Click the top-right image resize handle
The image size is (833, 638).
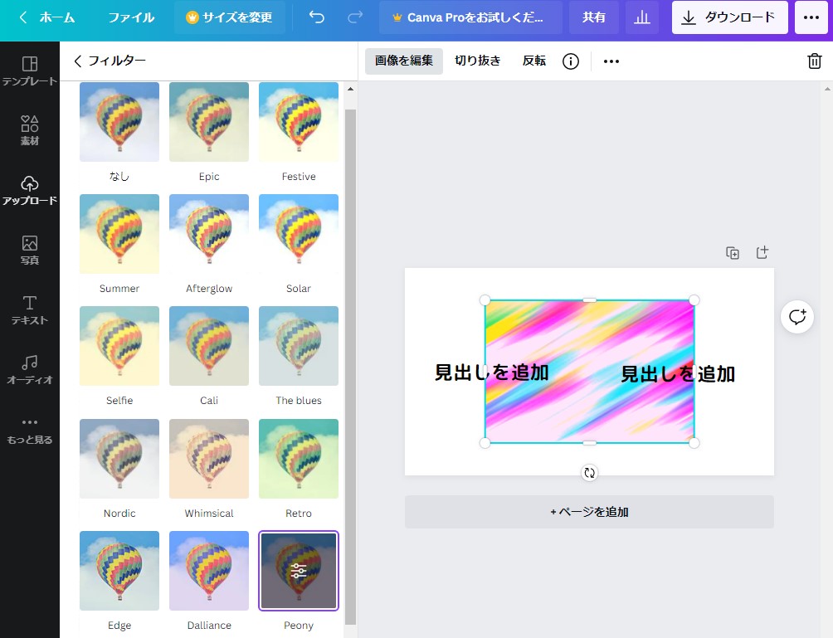694,300
